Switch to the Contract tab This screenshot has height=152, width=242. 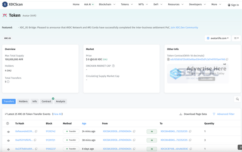tap(46, 101)
